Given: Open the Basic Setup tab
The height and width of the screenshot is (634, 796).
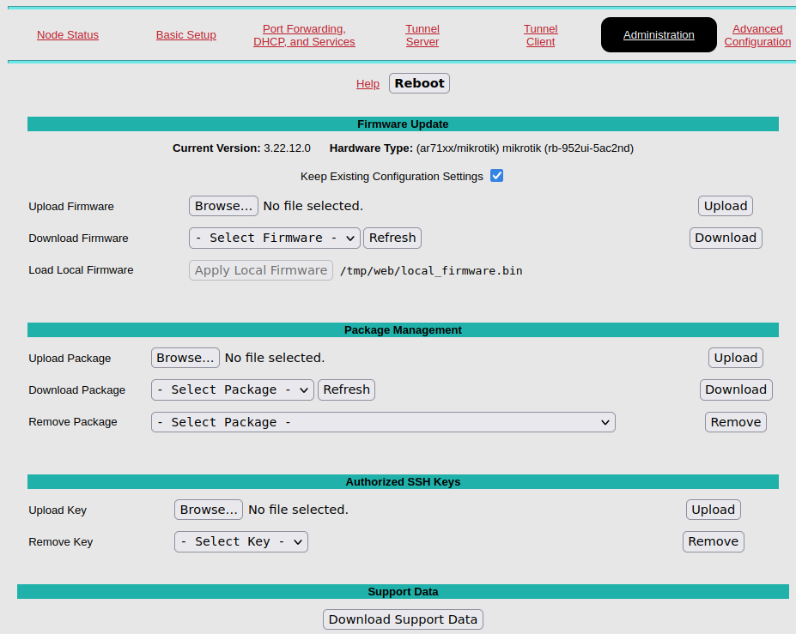Looking at the screenshot, I should tap(186, 35).
